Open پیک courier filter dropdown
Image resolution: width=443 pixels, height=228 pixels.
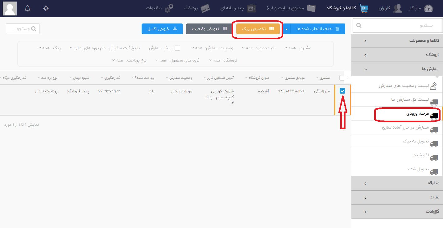click(x=50, y=48)
